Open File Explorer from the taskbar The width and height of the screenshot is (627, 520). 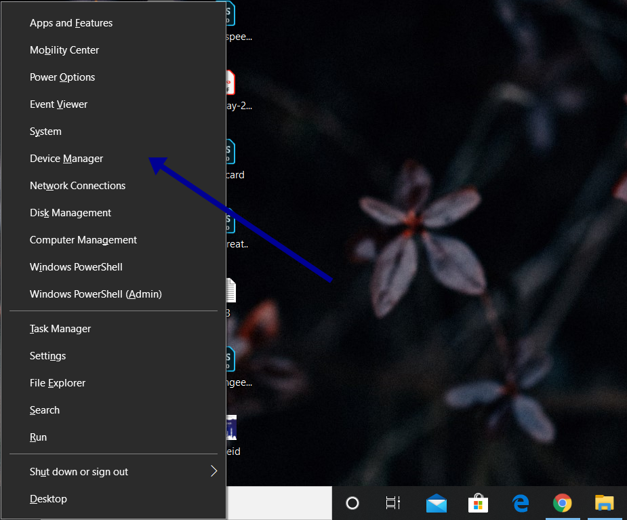pyautogui.click(x=604, y=503)
